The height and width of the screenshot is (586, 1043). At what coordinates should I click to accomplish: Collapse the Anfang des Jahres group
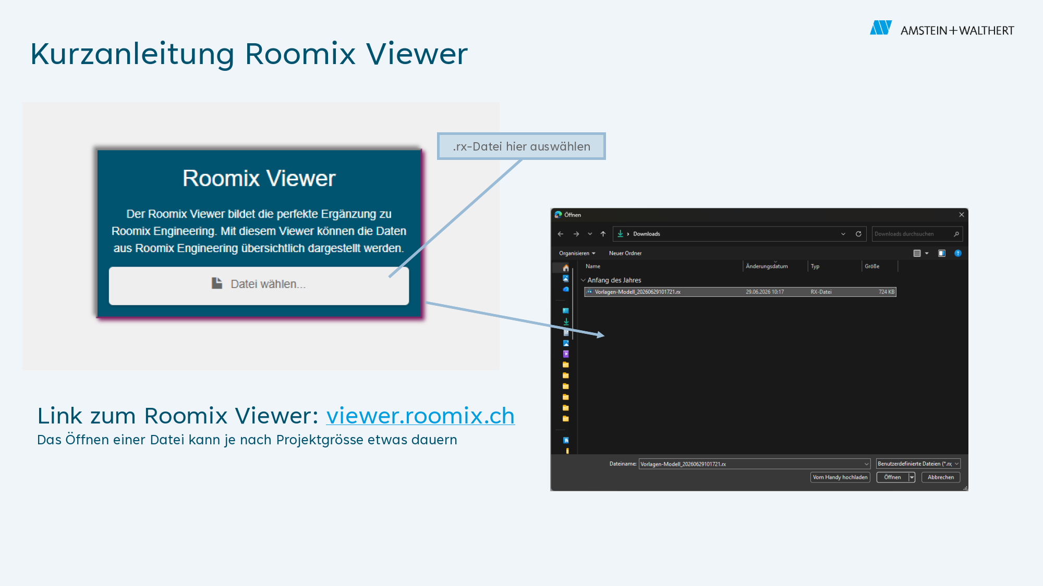coord(584,280)
